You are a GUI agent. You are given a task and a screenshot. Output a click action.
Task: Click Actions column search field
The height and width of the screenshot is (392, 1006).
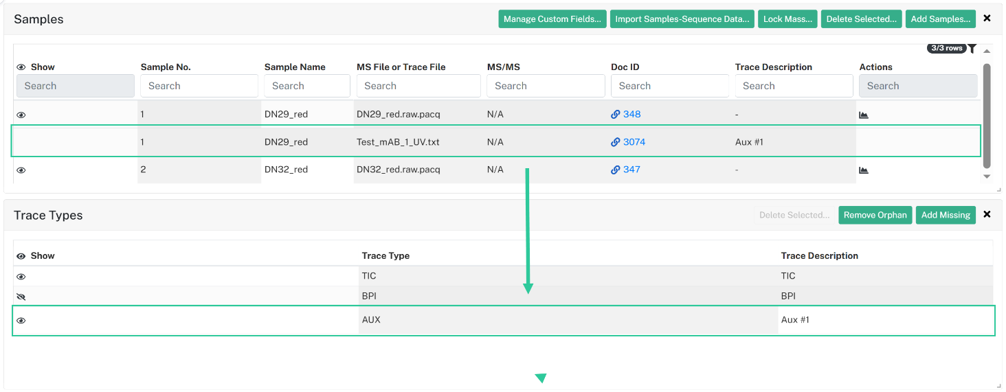[x=918, y=86]
